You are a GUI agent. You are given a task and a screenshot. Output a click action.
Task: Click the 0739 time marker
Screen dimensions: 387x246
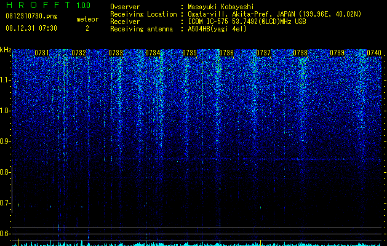tap(337, 53)
